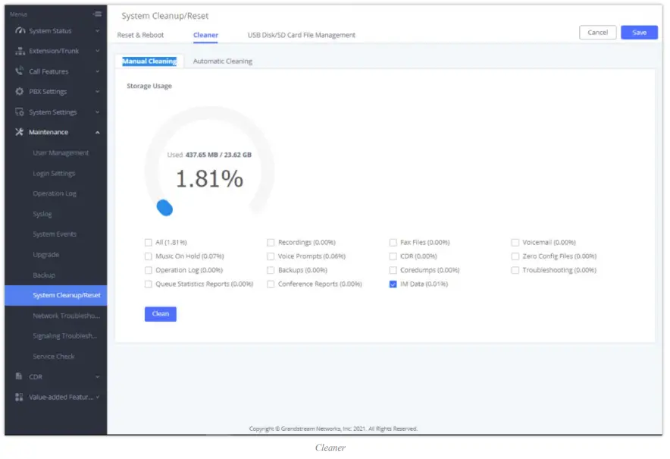
Task: Click the System Settings sidebar icon
Action: coord(20,112)
